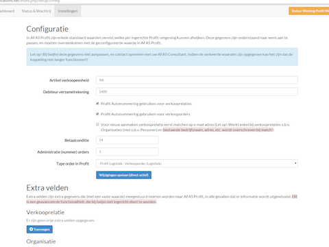Click the Configuratie heading
The height and width of the screenshot is (247, 329).
[47, 29]
